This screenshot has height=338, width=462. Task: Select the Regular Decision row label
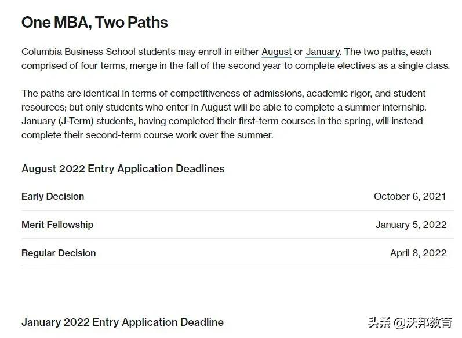tap(59, 253)
